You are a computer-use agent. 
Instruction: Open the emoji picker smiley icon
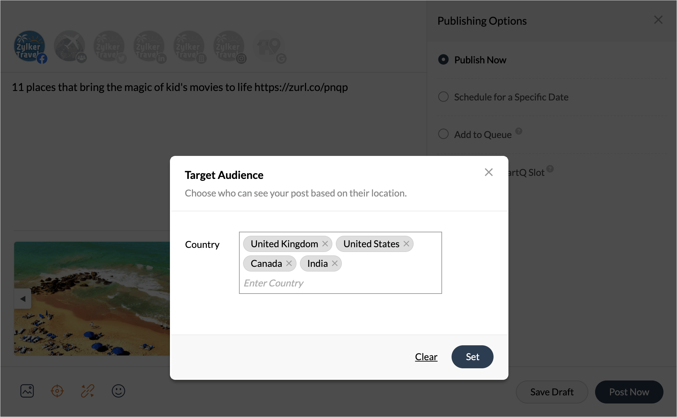coord(118,391)
